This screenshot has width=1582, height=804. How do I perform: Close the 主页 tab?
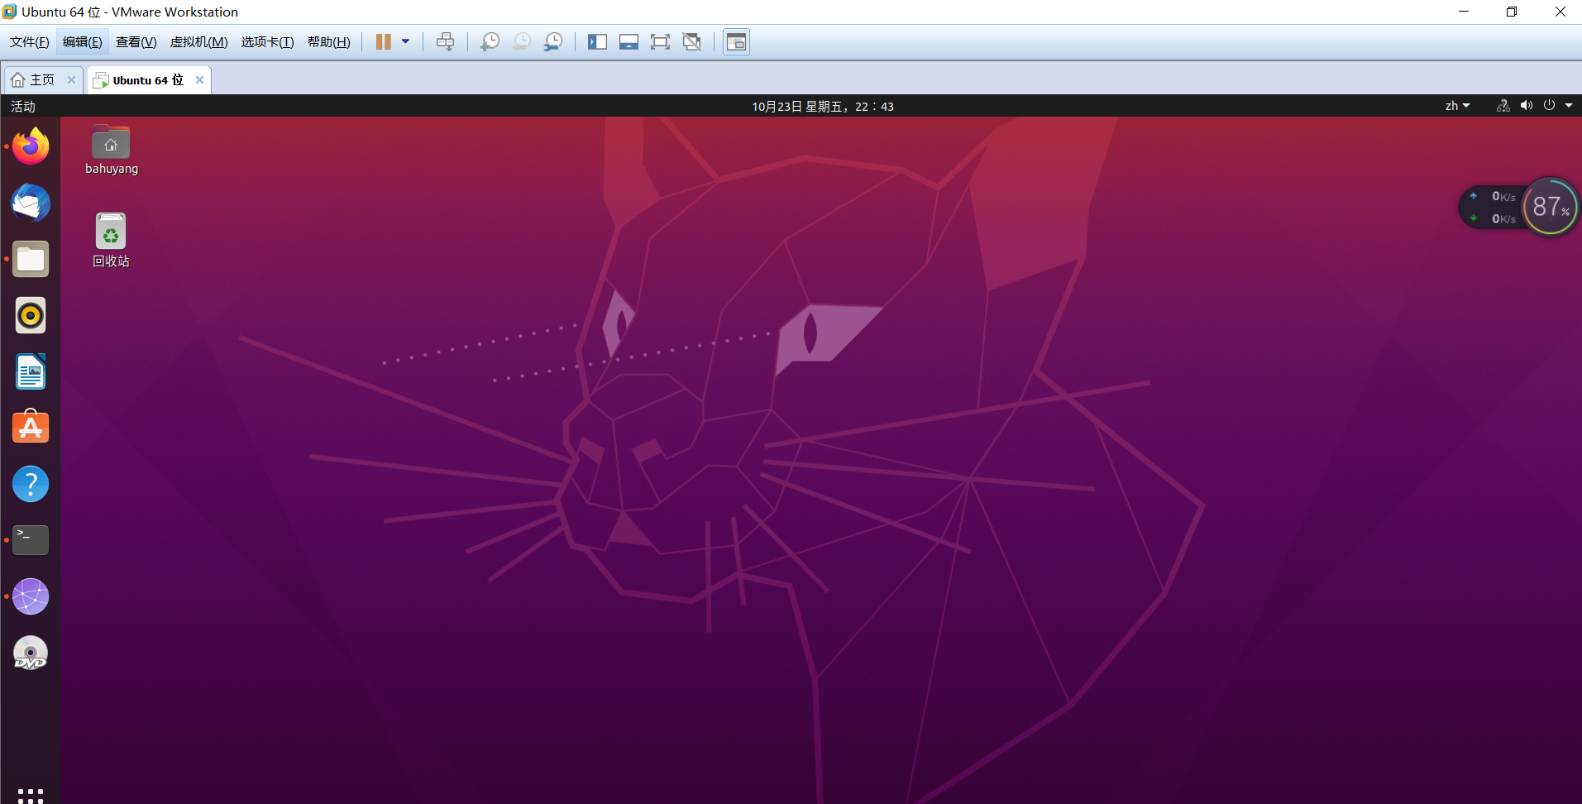[71, 80]
